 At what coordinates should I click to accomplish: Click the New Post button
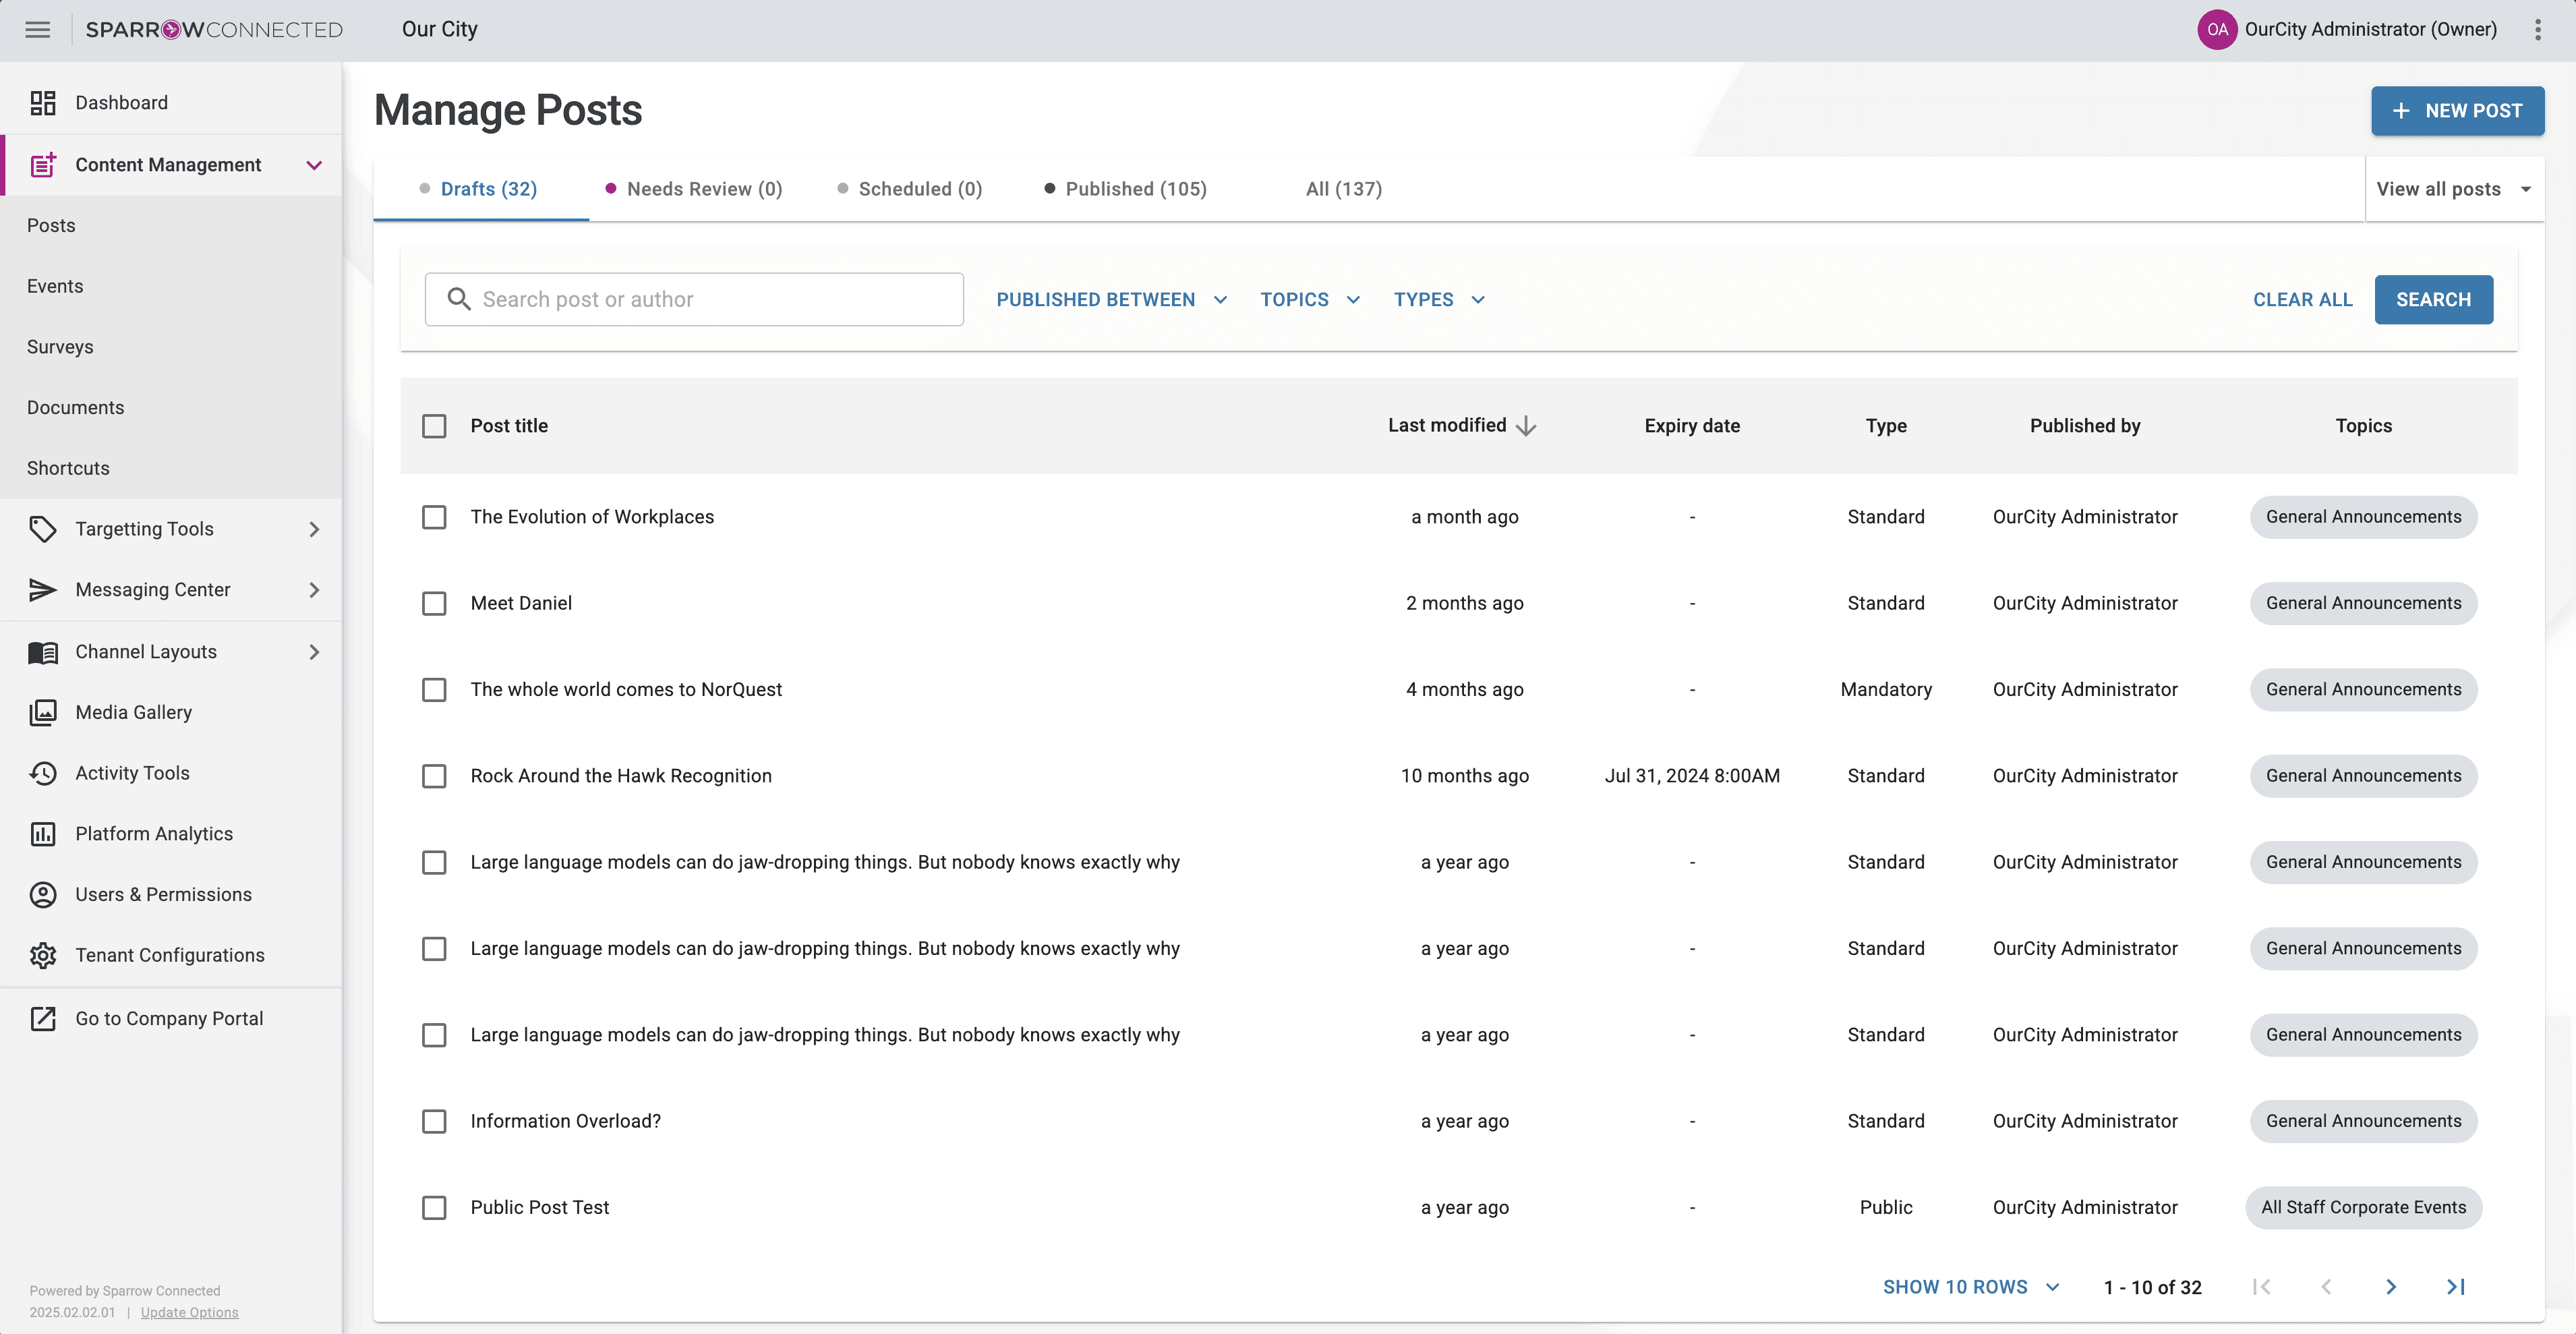[2457, 111]
